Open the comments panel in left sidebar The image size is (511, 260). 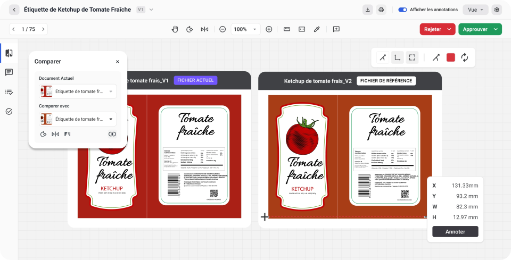tap(9, 72)
